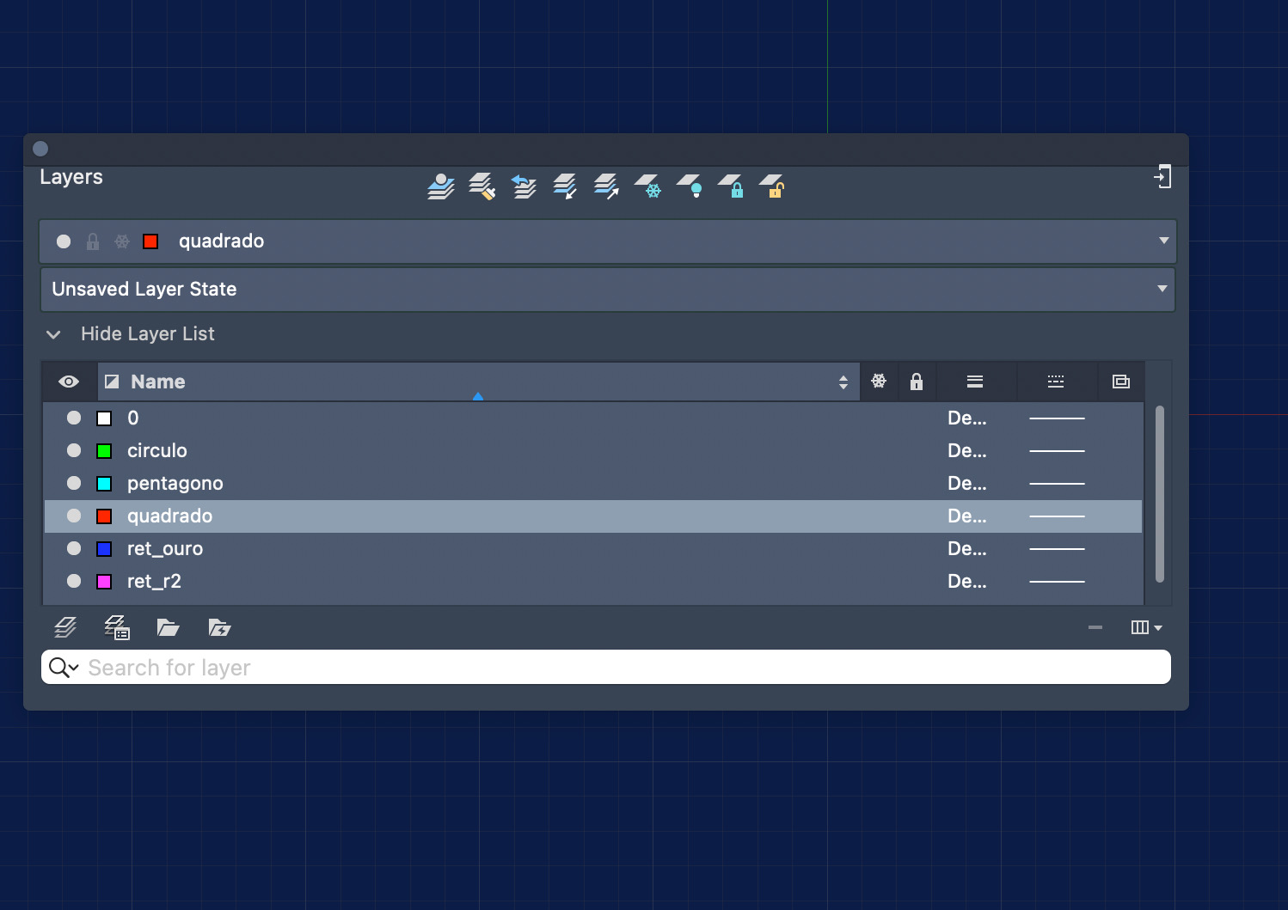The height and width of the screenshot is (910, 1288).
Task: Toggle visibility dot of quadrado layer row
Action: click(x=74, y=516)
